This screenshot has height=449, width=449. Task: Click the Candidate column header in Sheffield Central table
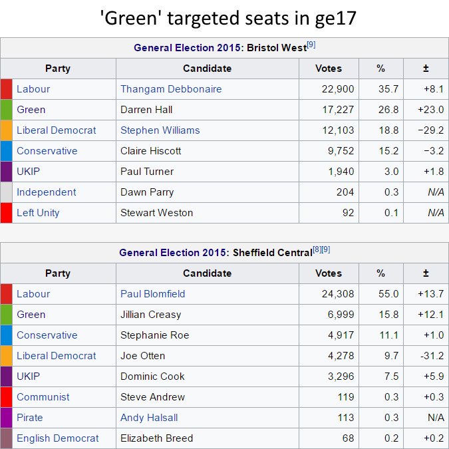click(x=208, y=273)
